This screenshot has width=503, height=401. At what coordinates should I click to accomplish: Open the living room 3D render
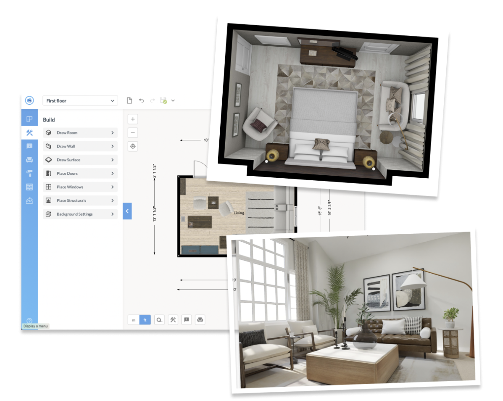tap(354, 312)
